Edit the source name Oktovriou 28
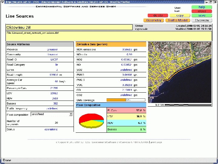Viewport: 218px width, 164px height. click(x=69, y=27)
